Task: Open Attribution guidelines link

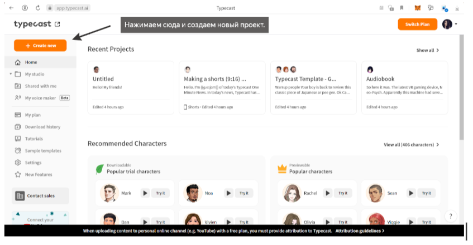Action: coord(360,231)
